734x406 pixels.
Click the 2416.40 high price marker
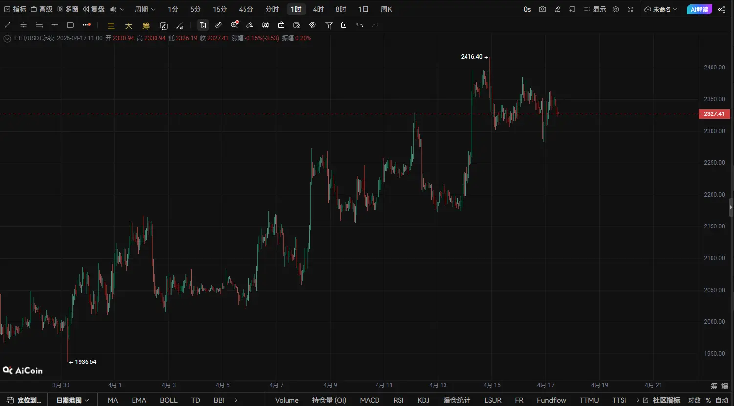point(474,57)
